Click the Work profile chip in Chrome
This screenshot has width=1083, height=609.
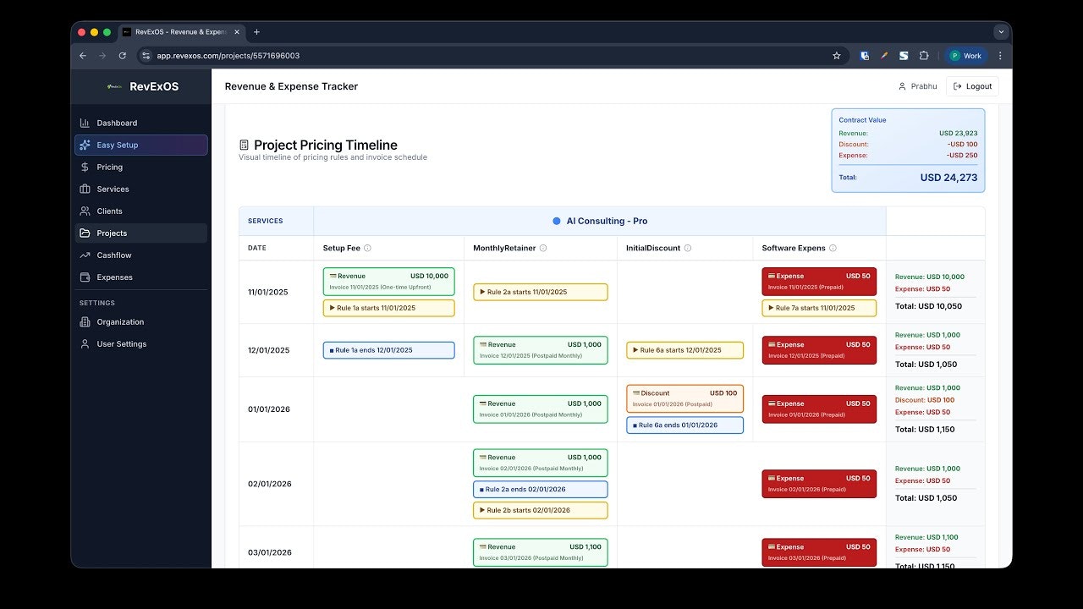[x=965, y=56]
